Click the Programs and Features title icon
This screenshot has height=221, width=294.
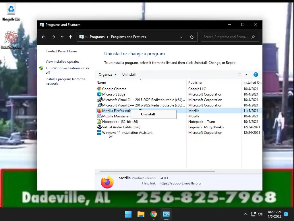(x=42, y=25)
